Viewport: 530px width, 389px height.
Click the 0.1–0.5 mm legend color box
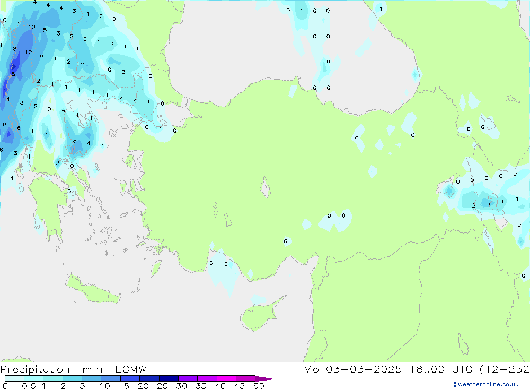[x=14, y=378]
